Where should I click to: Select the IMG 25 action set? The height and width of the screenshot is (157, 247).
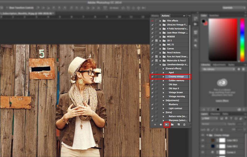170,45
